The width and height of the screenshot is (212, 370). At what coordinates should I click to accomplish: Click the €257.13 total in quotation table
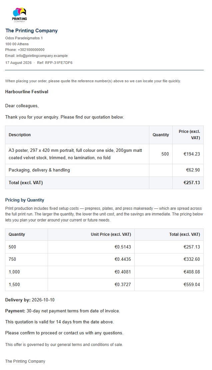coord(192,183)
